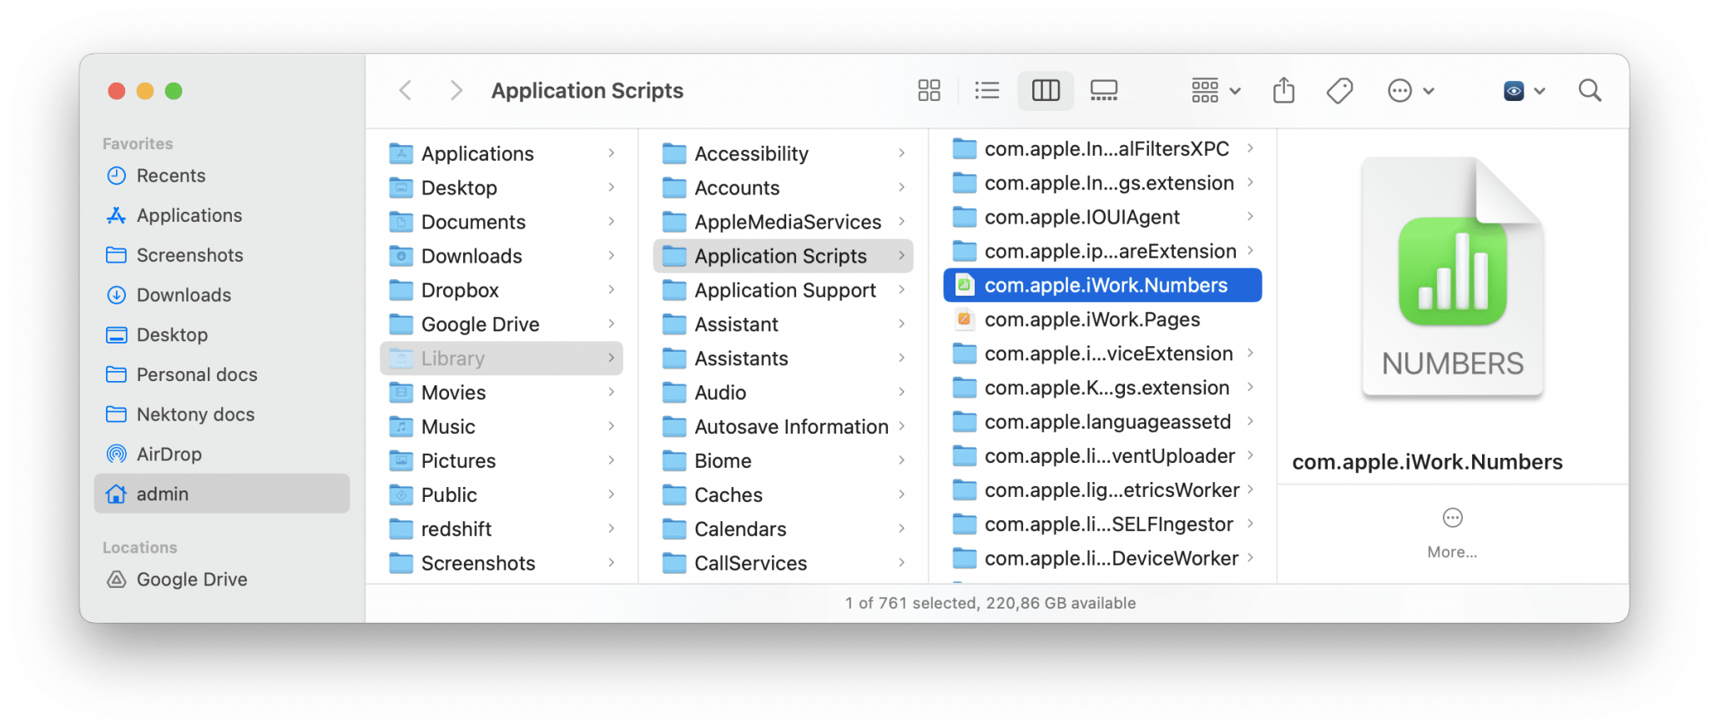Image resolution: width=1709 pixels, height=728 pixels.
Task: Select the Application Scripts folder
Action: 783,256
